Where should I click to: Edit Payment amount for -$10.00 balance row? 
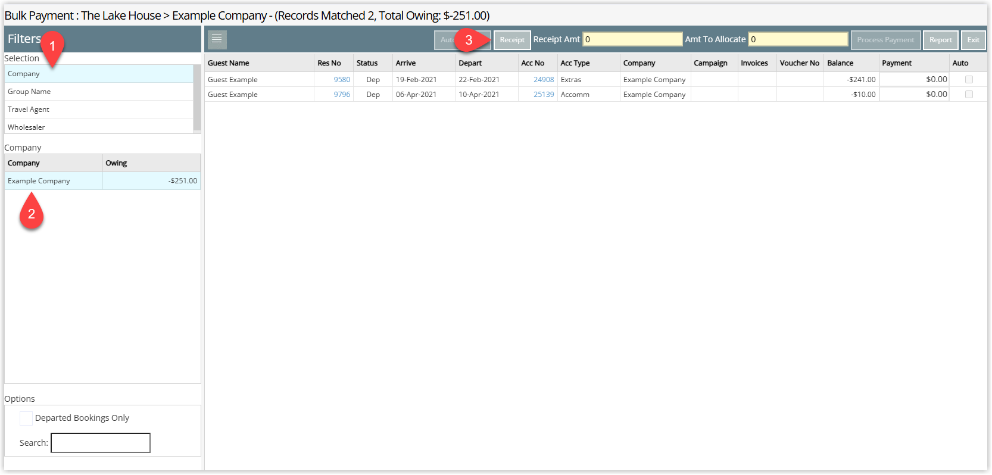914,94
